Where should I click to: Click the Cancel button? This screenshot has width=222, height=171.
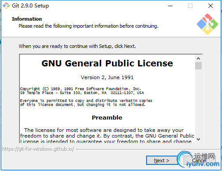[199, 160]
